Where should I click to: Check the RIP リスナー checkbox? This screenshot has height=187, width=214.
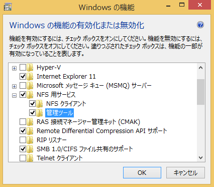coord(23,140)
